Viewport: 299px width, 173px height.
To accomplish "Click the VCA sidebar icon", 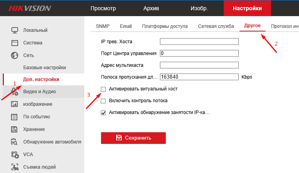I will [x=15, y=155].
